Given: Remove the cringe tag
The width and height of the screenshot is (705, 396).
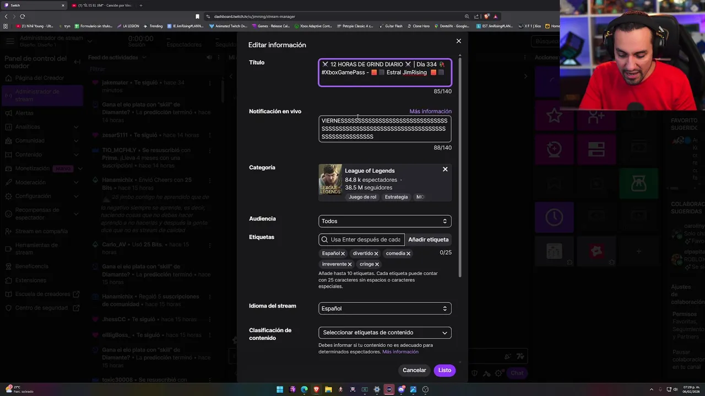Looking at the screenshot, I should pos(377,265).
